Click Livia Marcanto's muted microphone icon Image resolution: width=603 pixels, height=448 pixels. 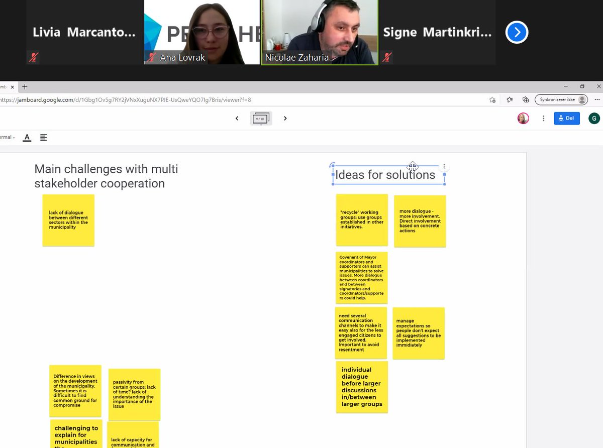pos(33,58)
